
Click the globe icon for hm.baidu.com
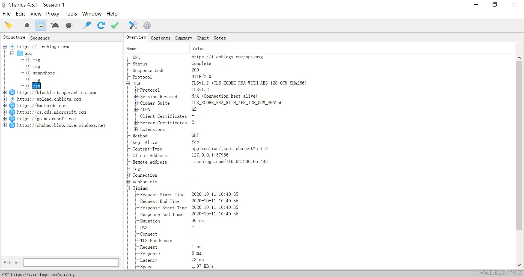point(12,106)
